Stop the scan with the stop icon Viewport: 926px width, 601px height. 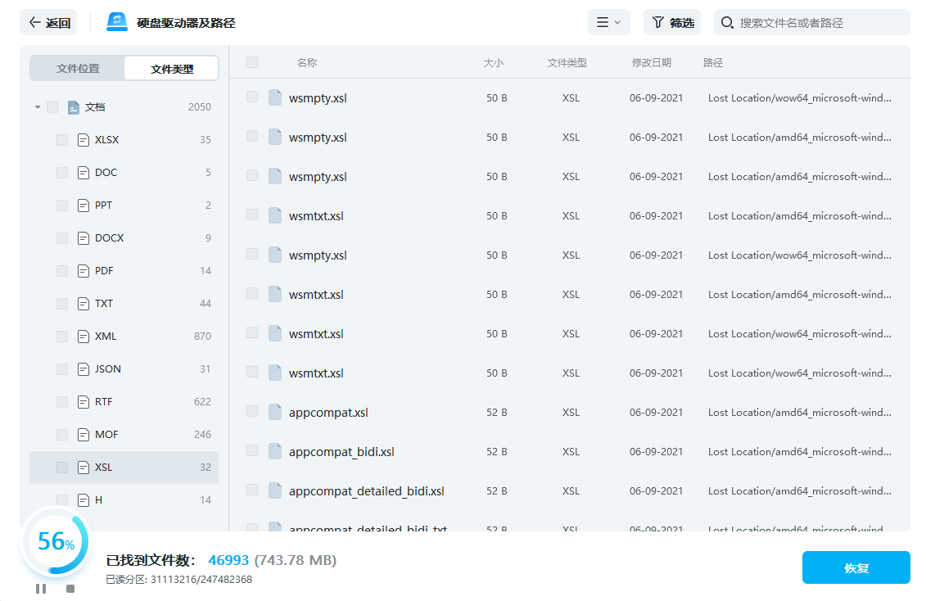[70, 588]
